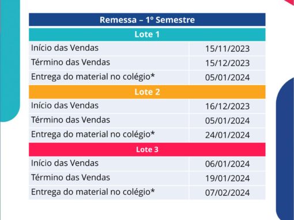Screen dimensions: 294x220
Task: Select the Lote 1 teal header bar
Action: point(147,35)
